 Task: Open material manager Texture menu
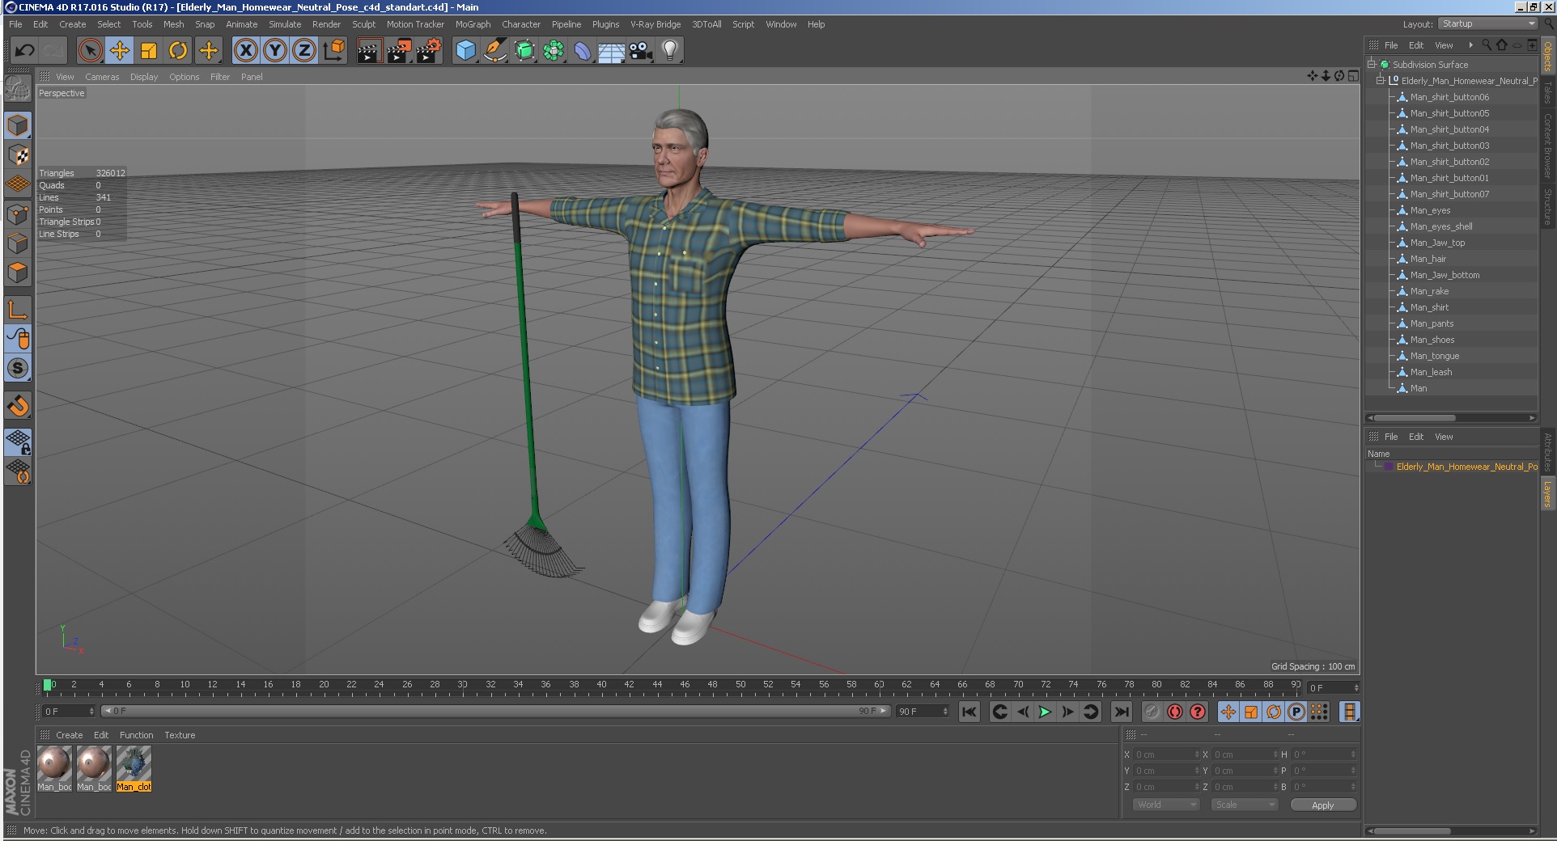coord(180,735)
